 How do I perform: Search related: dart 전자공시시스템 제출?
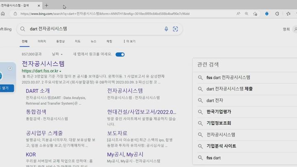click(230, 89)
